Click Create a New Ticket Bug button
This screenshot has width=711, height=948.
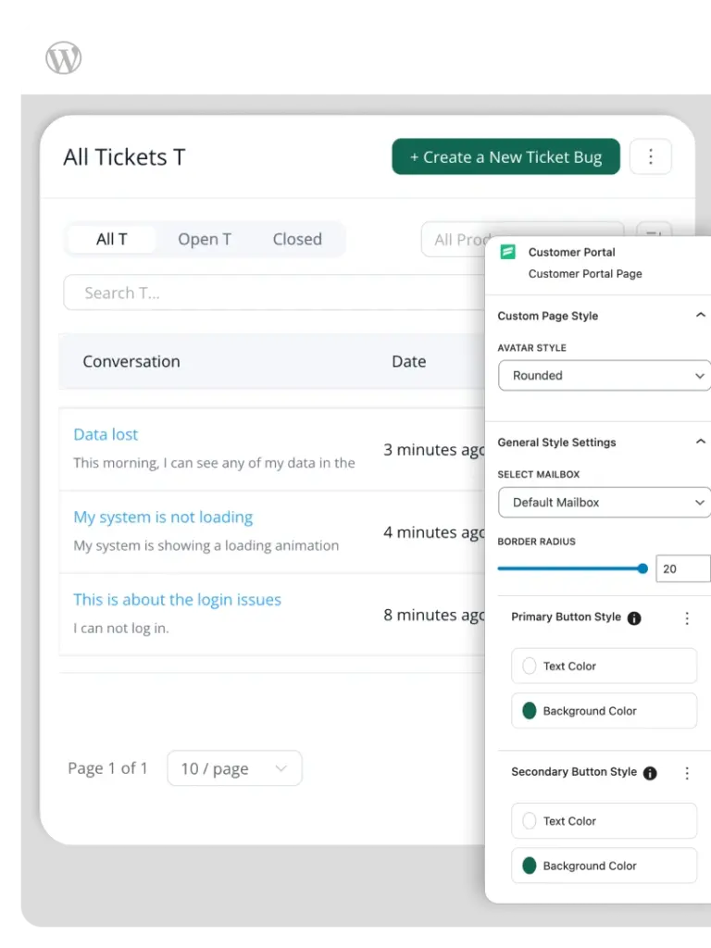point(505,157)
